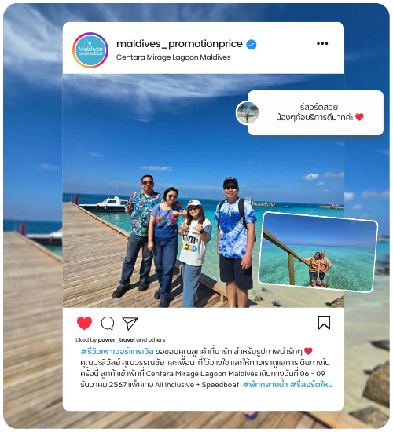
Task: Click the blue verified badge
Action: pyautogui.click(x=252, y=44)
